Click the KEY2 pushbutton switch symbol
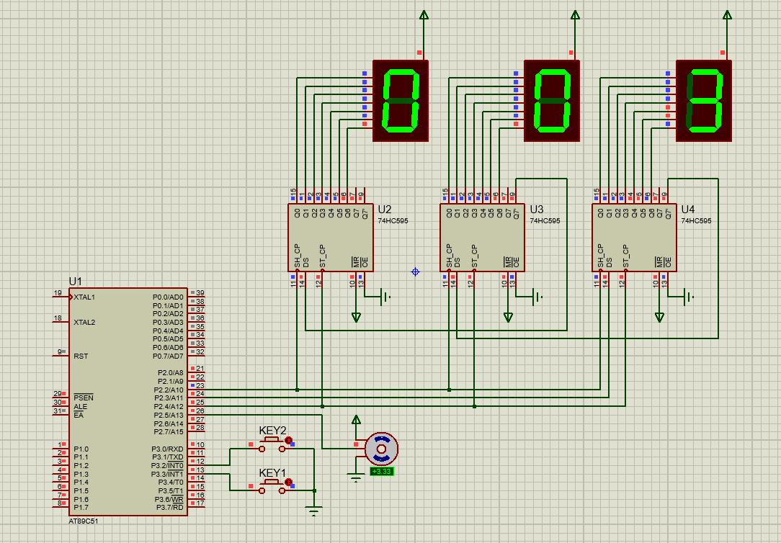The height and width of the screenshot is (543, 781). (x=272, y=444)
